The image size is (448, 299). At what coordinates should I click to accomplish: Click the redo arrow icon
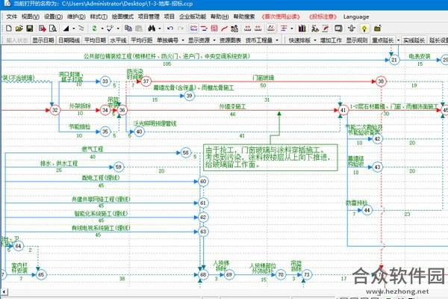click(x=181, y=28)
